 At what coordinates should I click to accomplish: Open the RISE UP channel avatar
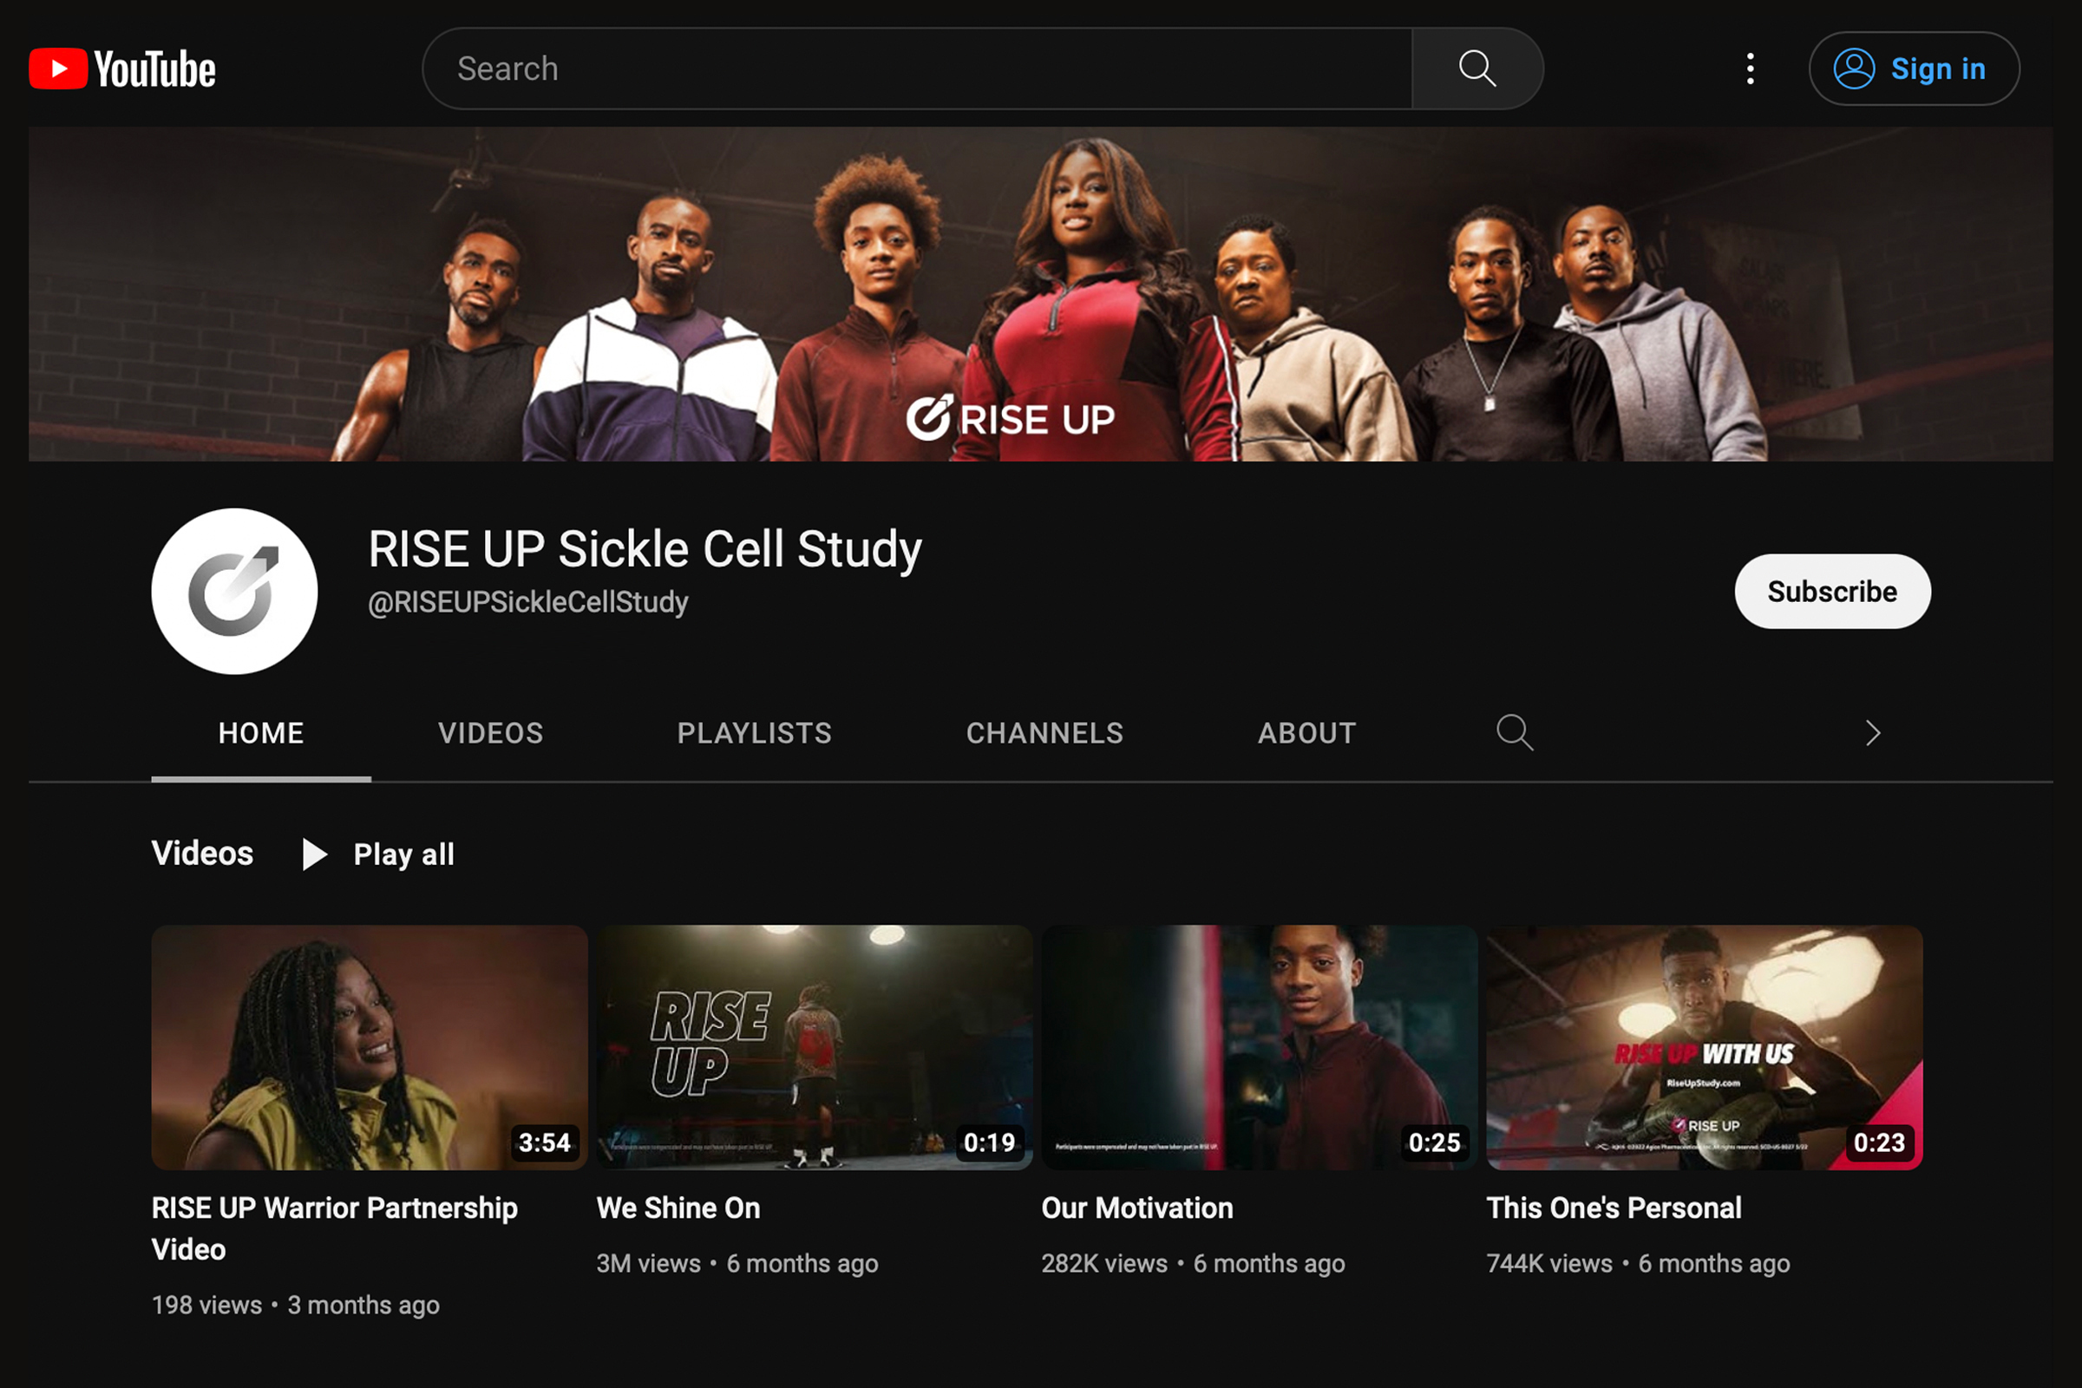coord(234,592)
